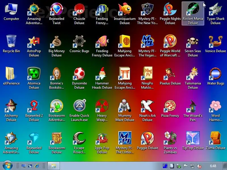Click Show Desktop in Quick Launch
The image size is (227, 170).
click(24, 166)
